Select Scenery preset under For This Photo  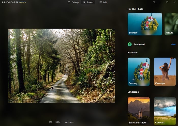[145, 24]
